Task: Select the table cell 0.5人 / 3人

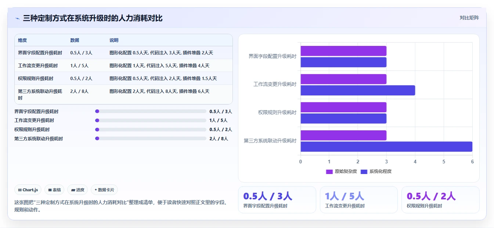Action: [x=81, y=53]
